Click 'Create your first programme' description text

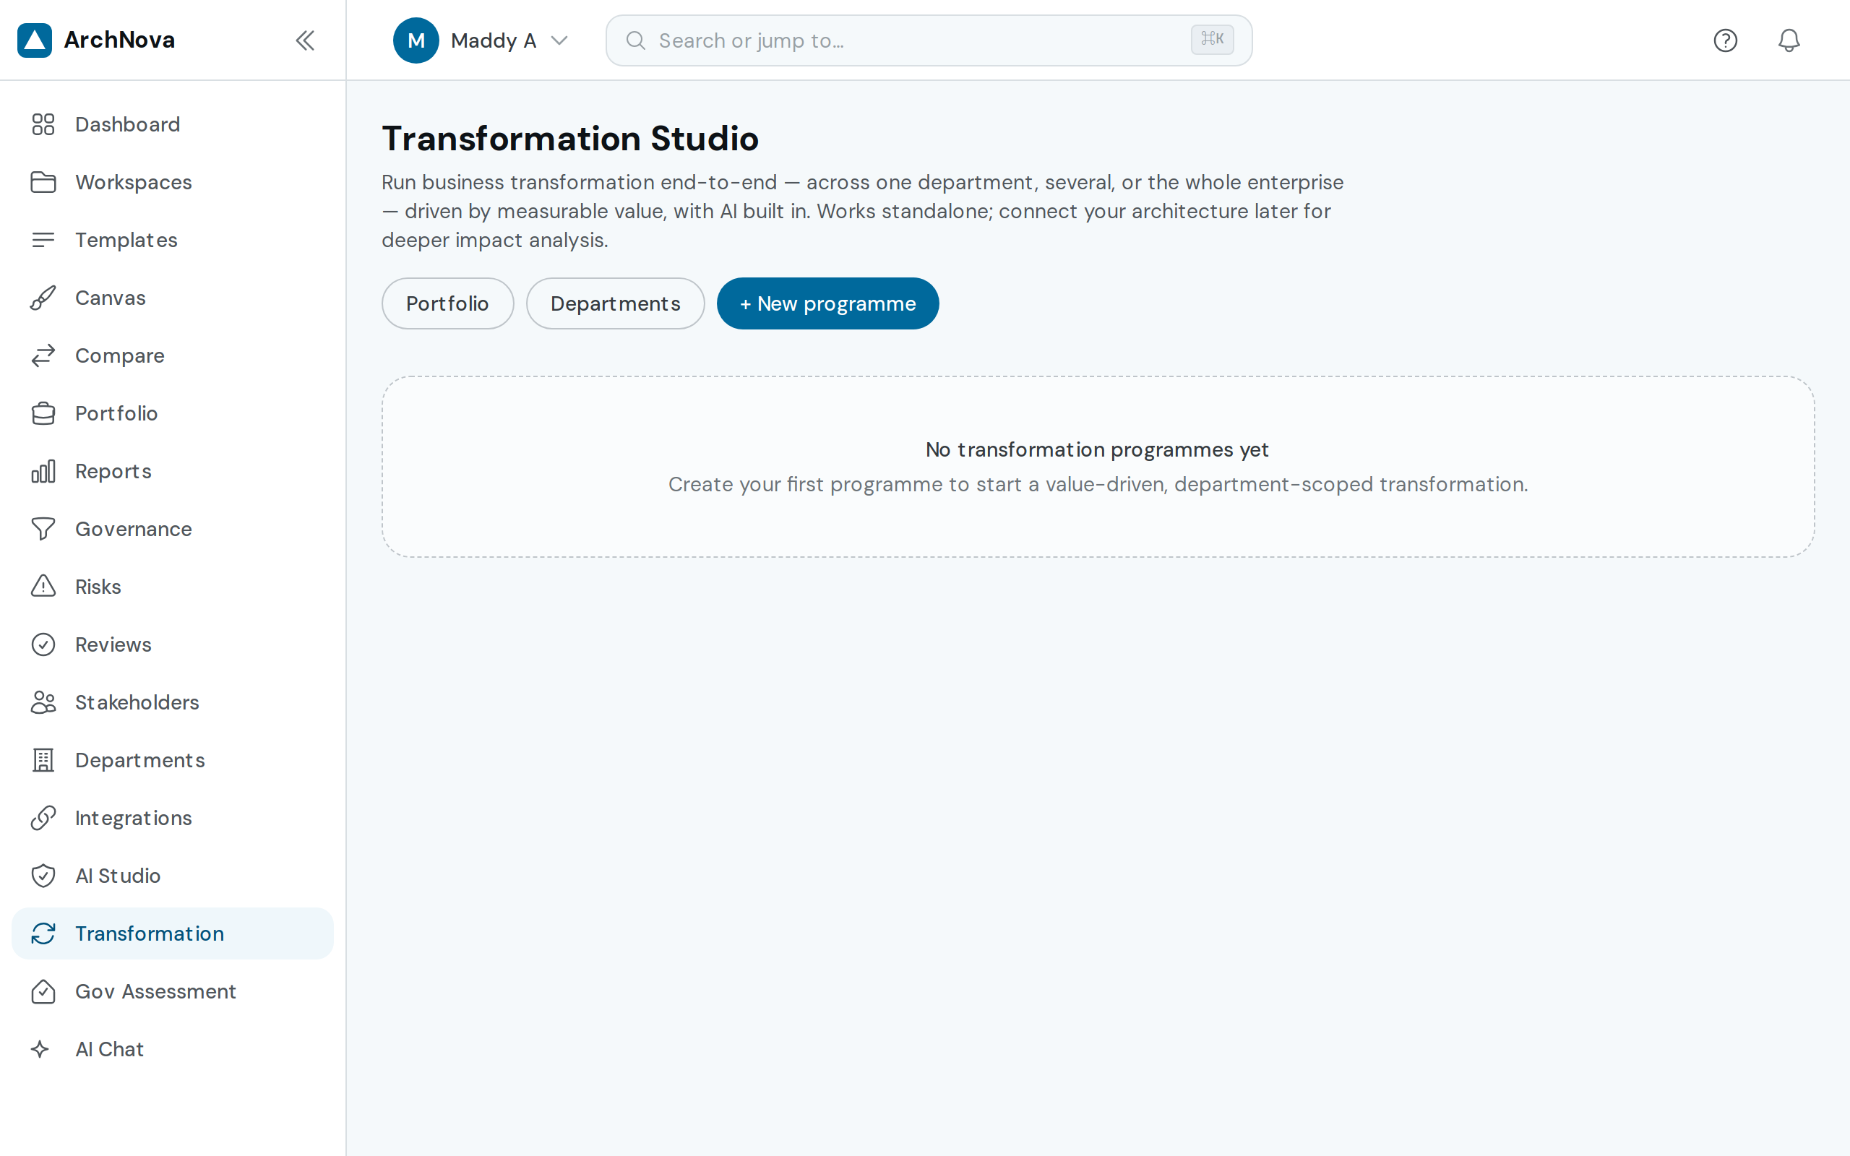(1098, 485)
